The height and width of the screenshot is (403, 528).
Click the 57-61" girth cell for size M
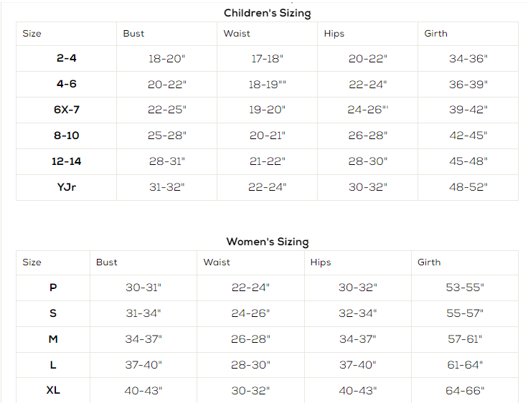(x=465, y=339)
